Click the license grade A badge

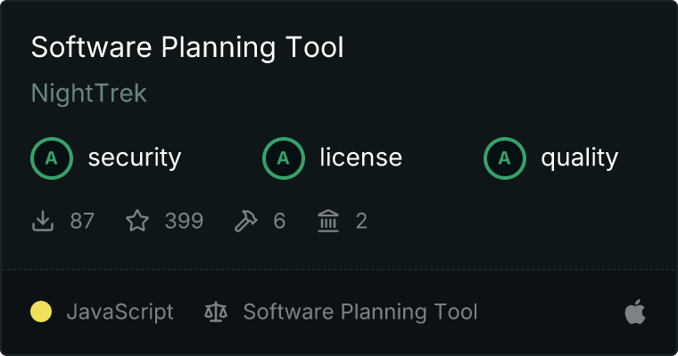tap(284, 158)
